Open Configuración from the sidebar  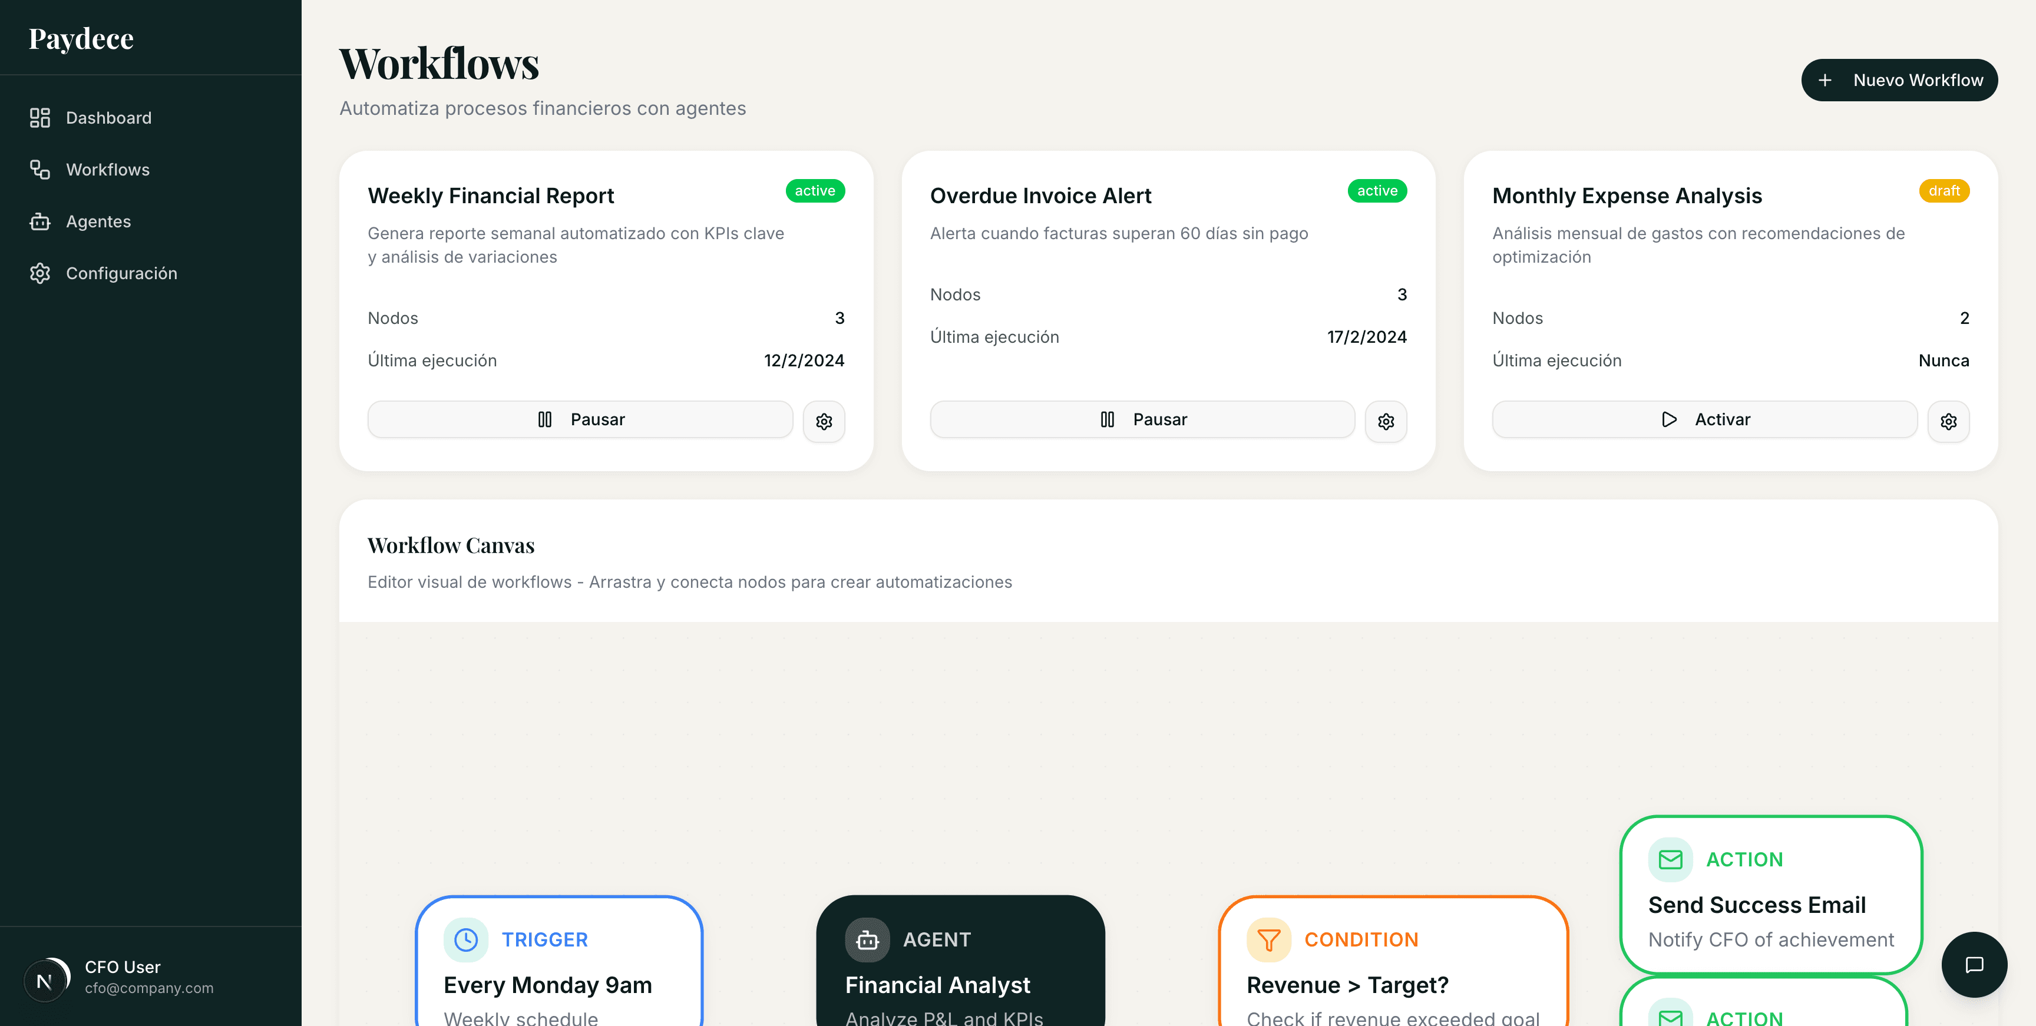[x=121, y=273]
